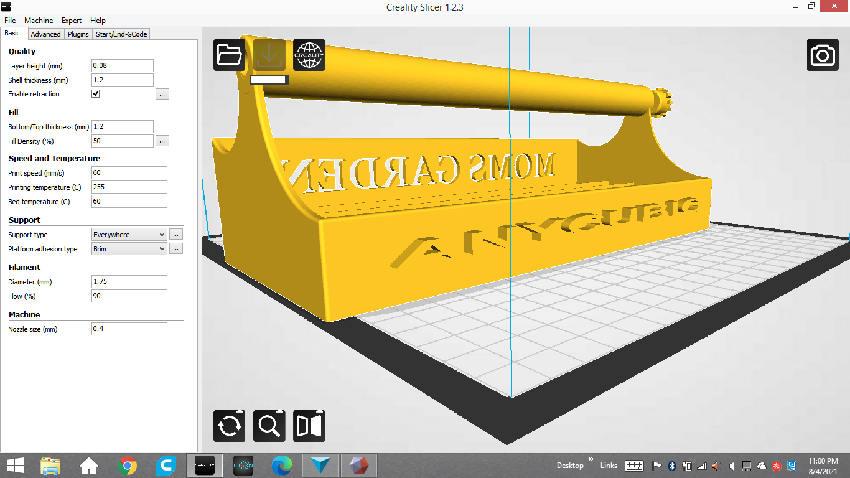Click the Links toolbar label in the taskbar
This screenshot has width=850, height=478.
pyautogui.click(x=609, y=466)
